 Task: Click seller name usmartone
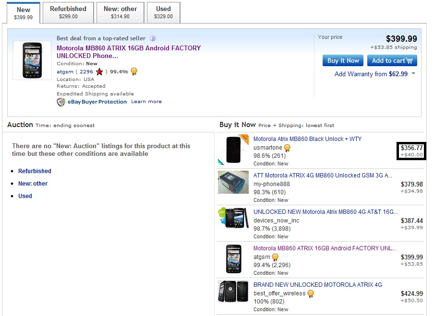pyautogui.click(x=268, y=148)
